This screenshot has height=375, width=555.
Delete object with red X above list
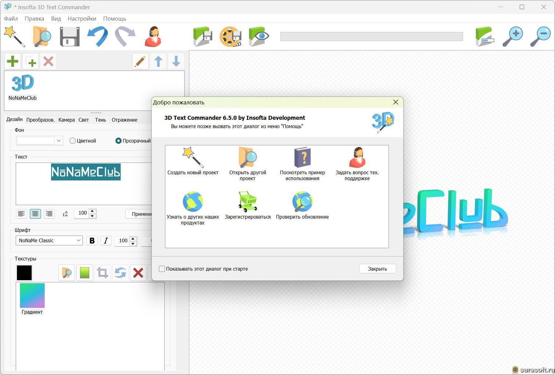[49, 61]
